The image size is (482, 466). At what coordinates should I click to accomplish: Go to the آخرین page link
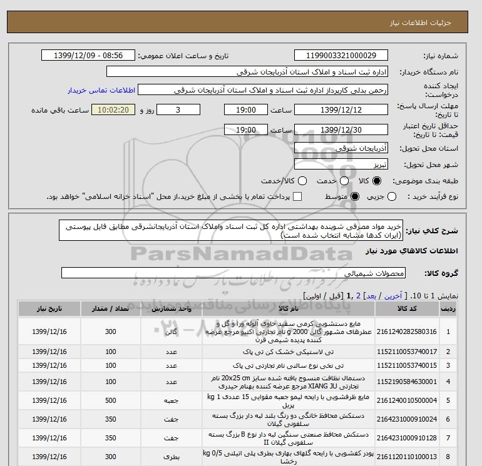(393, 296)
